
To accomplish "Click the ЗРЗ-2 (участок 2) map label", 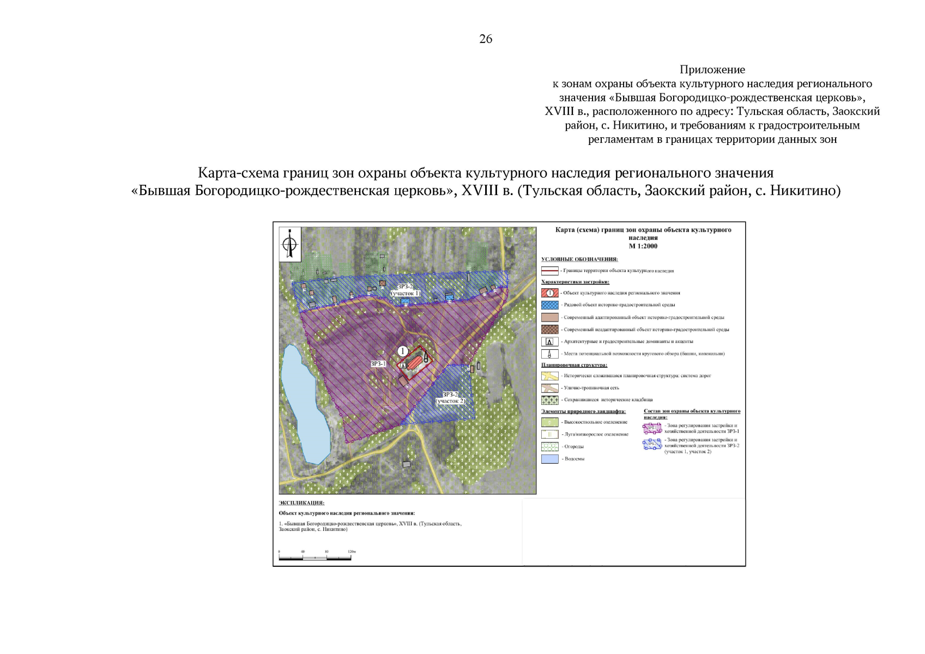I will point(450,398).
